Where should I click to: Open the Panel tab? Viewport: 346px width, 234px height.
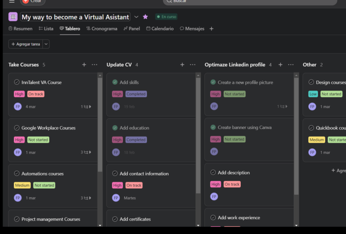click(x=132, y=29)
